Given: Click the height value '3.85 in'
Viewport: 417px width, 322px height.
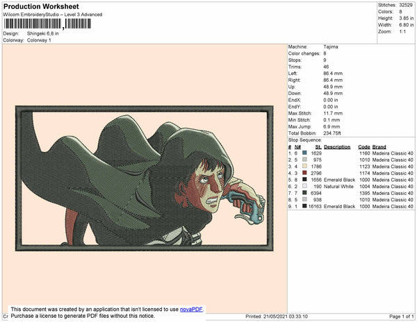Looking at the screenshot, I should (x=406, y=18).
